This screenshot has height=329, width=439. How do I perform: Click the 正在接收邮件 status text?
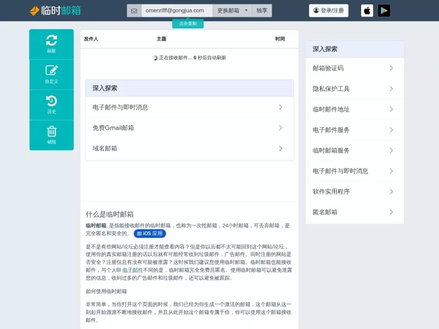coord(193,58)
